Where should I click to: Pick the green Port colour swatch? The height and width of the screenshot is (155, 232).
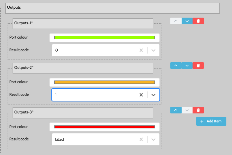click(x=104, y=38)
